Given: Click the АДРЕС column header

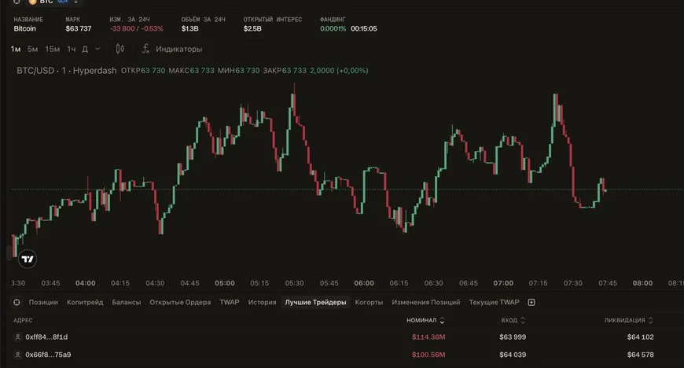Looking at the screenshot, I should (23, 320).
